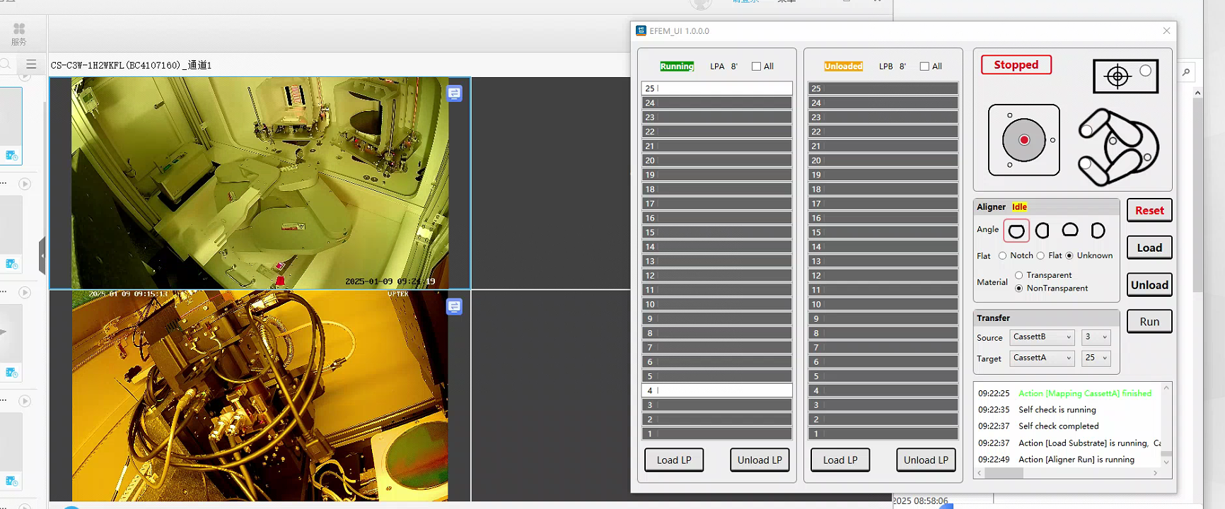Select LPA slot 25 row
This screenshot has width=1225, height=509.
(x=716, y=88)
